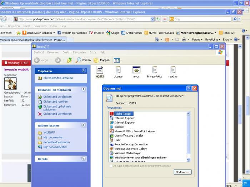The image size is (250, 187).
Task: Open Y4IJ9UPF folder location
Action: [49, 133]
